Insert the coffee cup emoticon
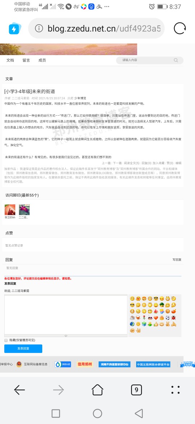This screenshot has height=424, width=195. 132,318
